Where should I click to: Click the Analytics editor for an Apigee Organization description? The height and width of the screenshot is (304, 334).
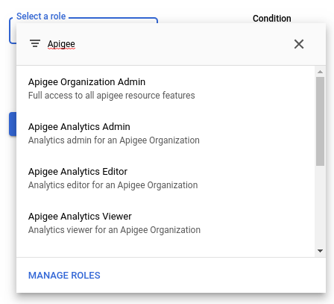113,185
